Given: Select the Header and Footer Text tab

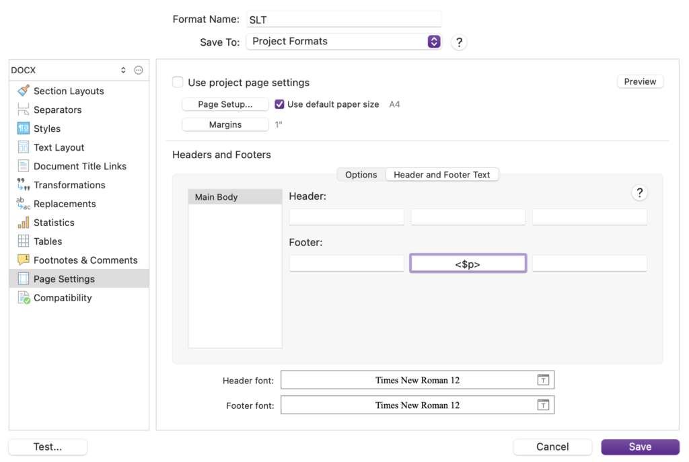Looking at the screenshot, I should 442,174.
